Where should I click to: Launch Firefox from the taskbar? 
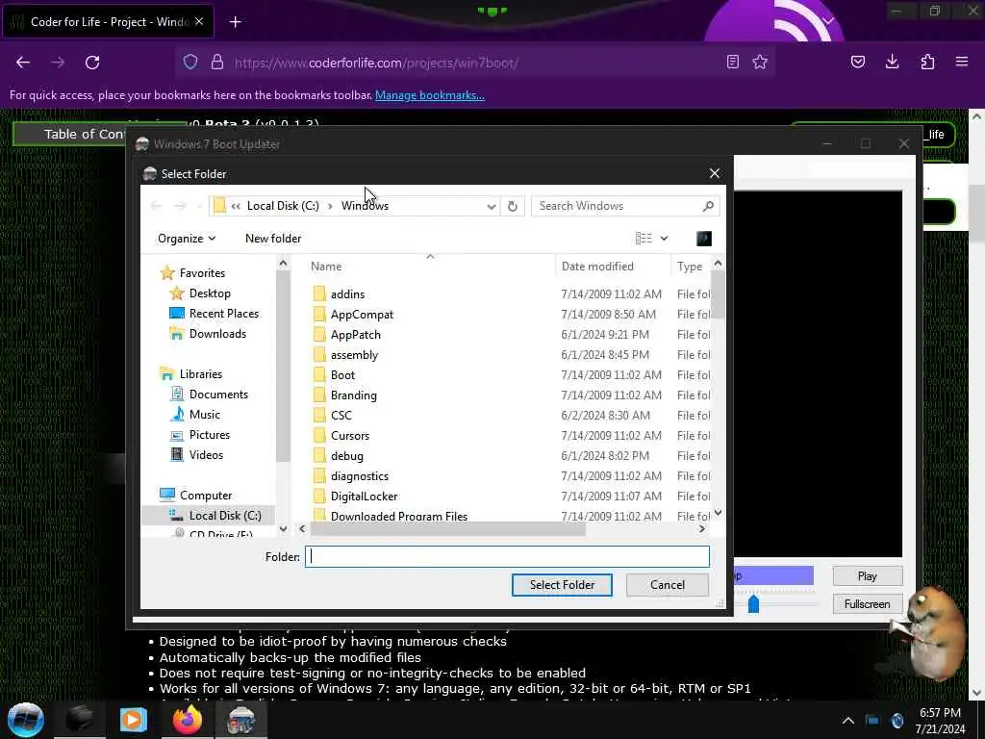188,720
